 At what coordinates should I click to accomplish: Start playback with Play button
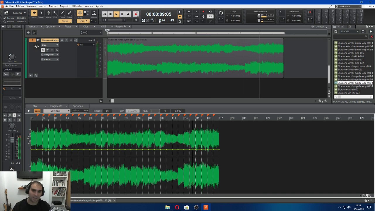click(x=116, y=14)
